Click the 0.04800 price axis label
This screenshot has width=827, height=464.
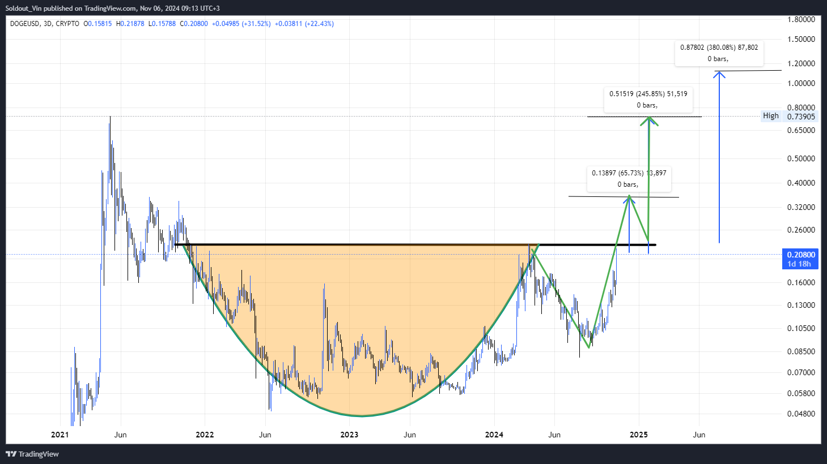click(x=801, y=414)
